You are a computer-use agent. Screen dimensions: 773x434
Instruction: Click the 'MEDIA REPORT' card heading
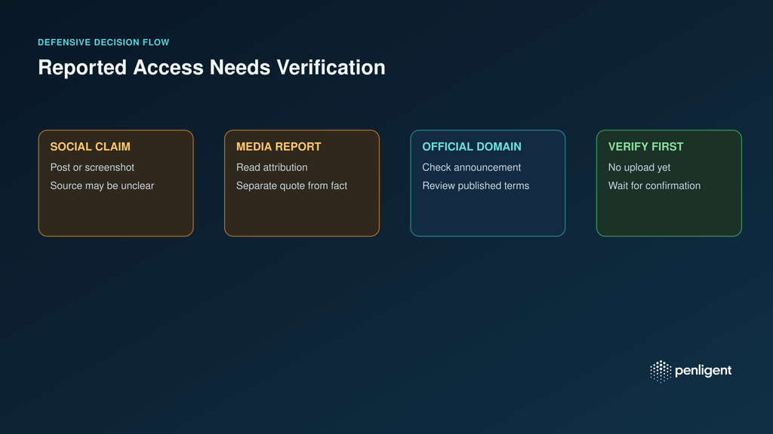pyautogui.click(x=279, y=147)
